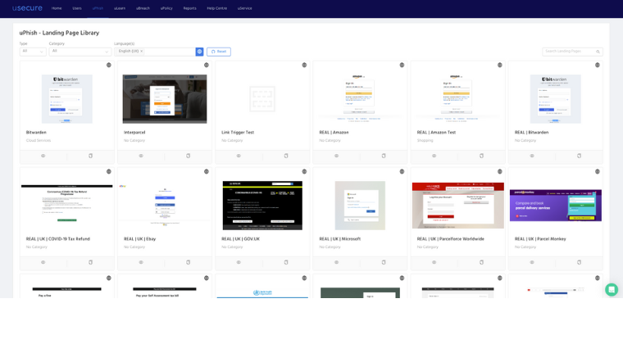The width and height of the screenshot is (623, 344).
Task: Go to the Users section
Action: 77,8
